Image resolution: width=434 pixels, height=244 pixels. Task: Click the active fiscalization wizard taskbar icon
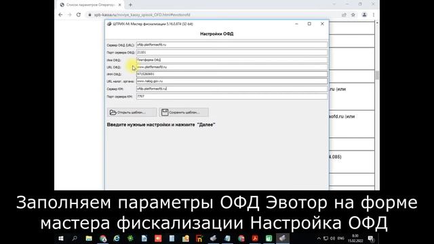click(283, 238)
